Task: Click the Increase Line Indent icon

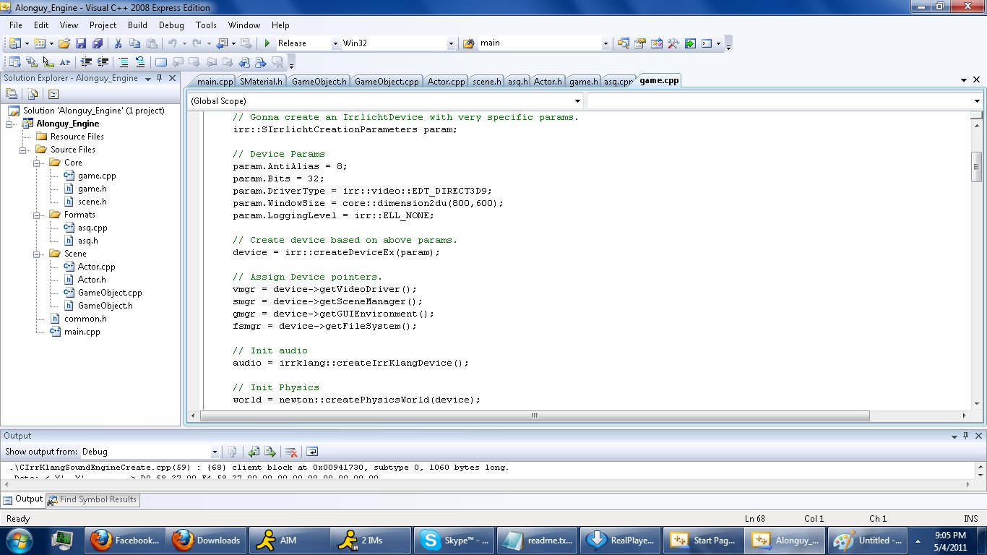Action: [x=103, y=62]
